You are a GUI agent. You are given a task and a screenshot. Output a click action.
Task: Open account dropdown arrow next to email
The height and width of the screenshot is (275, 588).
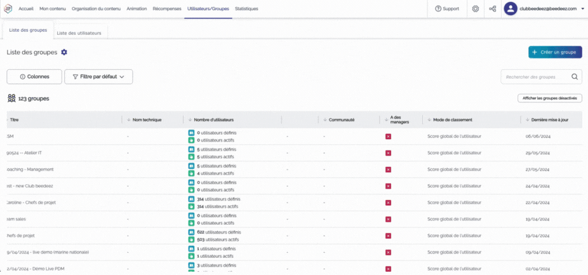(x=582, y=9)
